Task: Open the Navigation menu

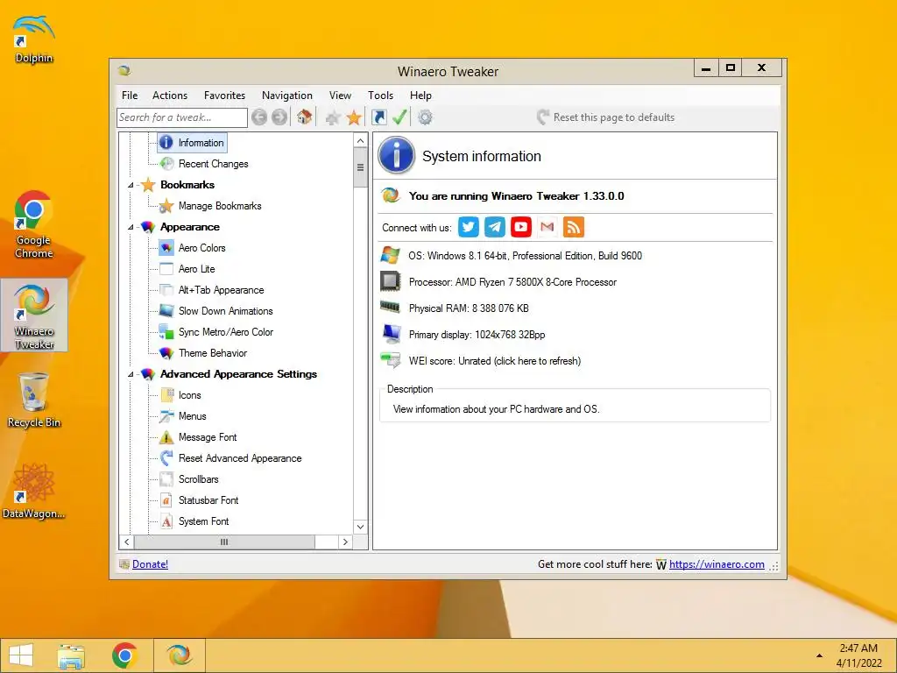Action: point(287,96)
